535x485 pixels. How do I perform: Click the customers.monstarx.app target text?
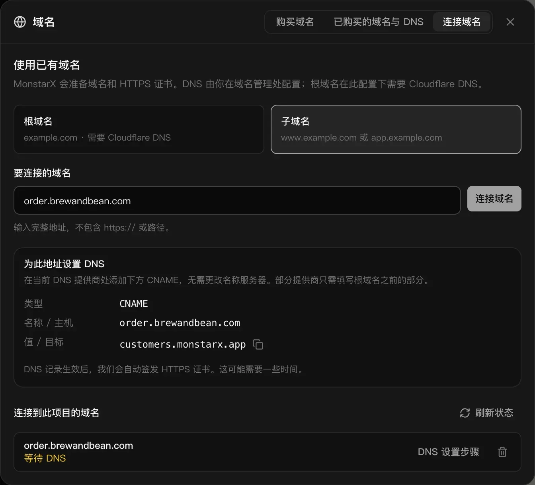click(x=183, y=344)
